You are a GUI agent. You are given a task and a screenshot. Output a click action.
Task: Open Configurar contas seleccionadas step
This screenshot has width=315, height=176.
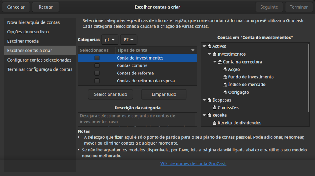click(x=39, y=60)
